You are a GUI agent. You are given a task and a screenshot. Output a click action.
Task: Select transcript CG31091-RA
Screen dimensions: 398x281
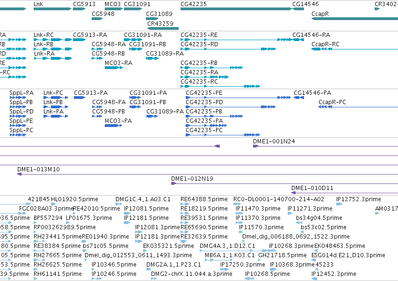coord(143,35)
